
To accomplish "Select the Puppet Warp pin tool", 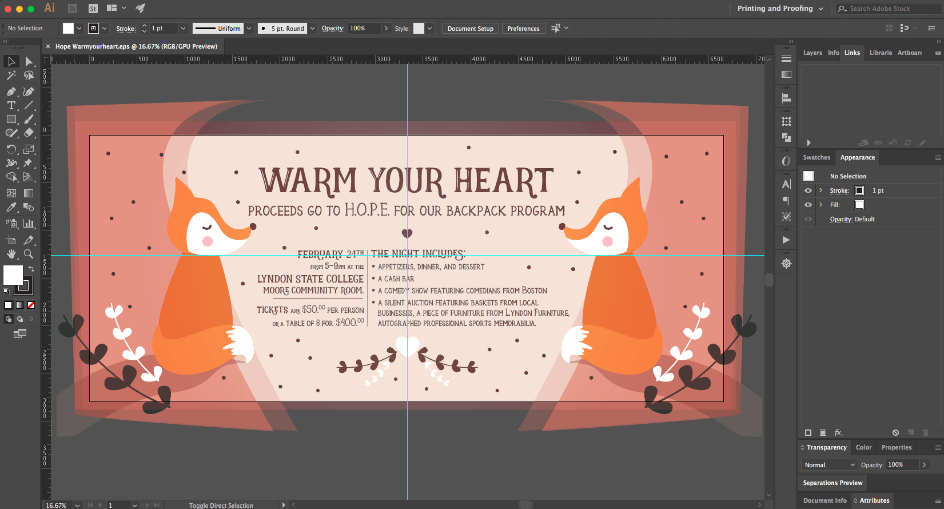I will (x=29, y=163).
